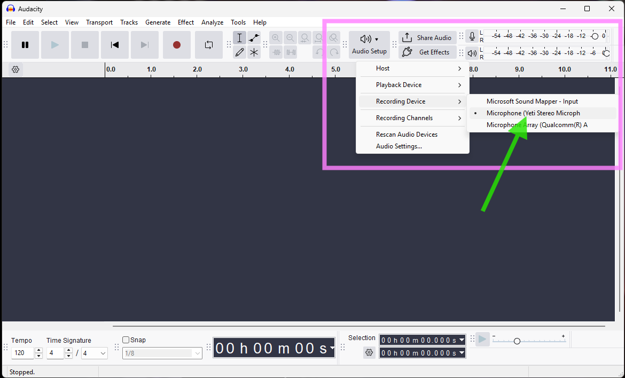The image size is (625, 378).
Task: Expand the Recording Channels submenu
Action: point(411,118)
